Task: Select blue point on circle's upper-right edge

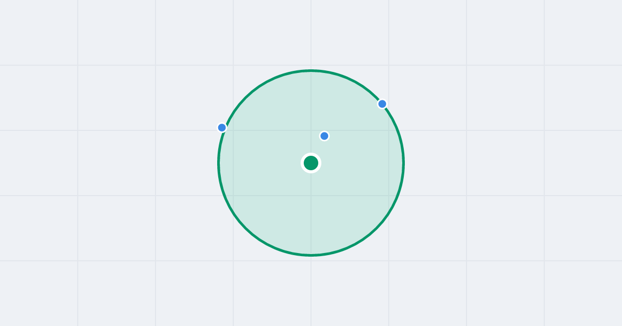Action: [x=382, y=104]
